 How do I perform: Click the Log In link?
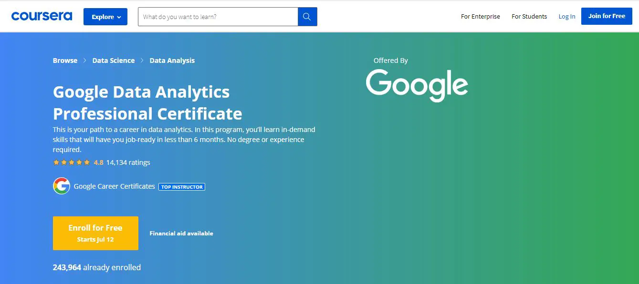(567, 16)
